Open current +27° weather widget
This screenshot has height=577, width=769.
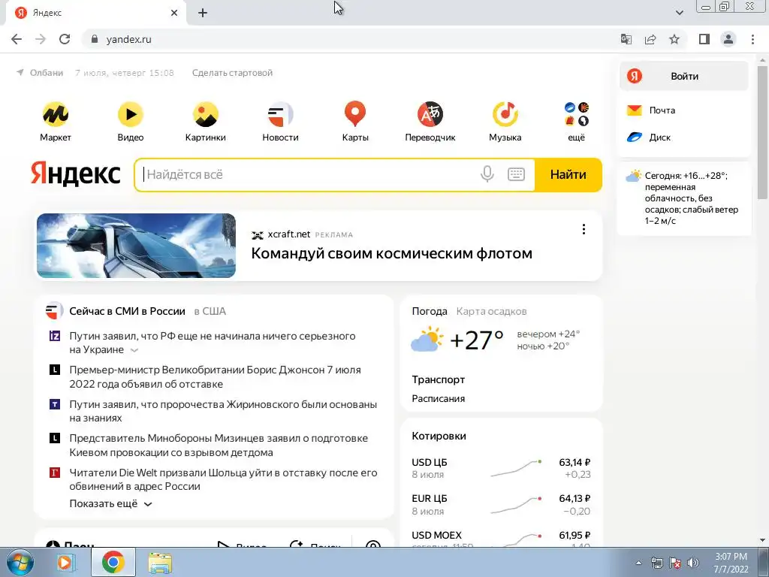click(x=457, y=340)
